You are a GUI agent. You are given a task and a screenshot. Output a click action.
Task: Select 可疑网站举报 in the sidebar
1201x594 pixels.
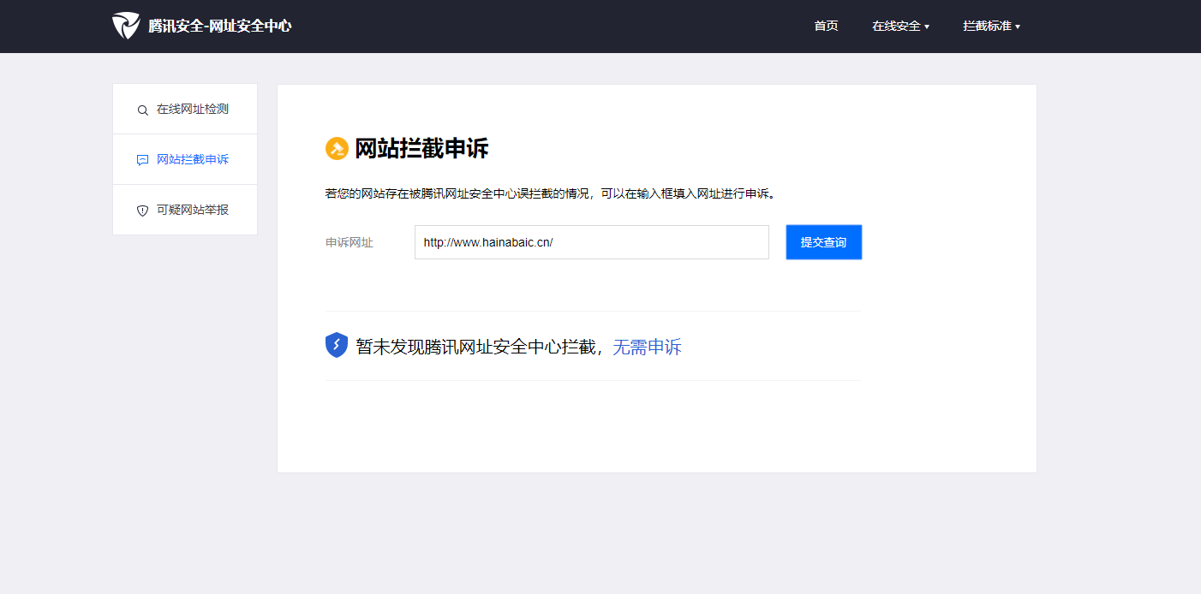[185, 210]
